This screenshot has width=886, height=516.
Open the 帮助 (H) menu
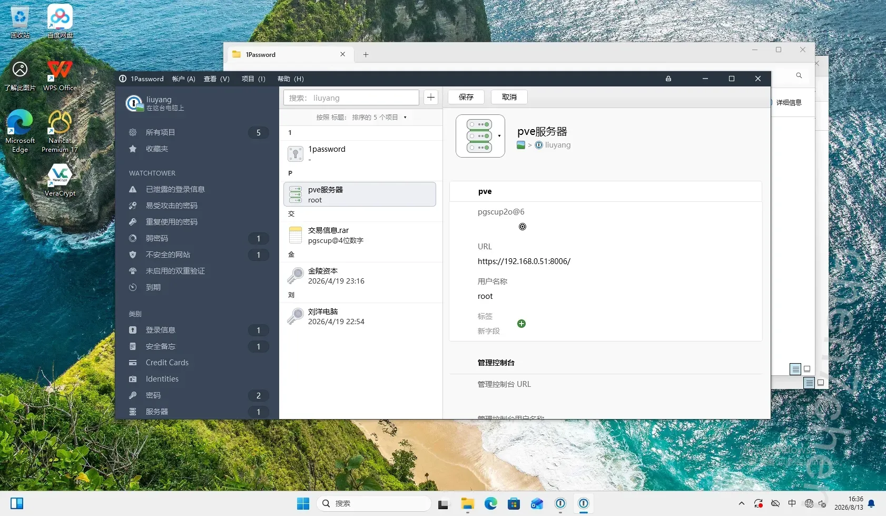[x=291, y=79]
